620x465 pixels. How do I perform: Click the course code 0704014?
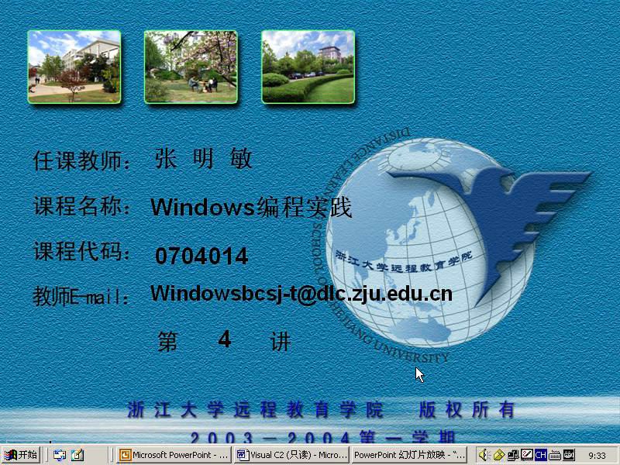(x=201, y=256)
